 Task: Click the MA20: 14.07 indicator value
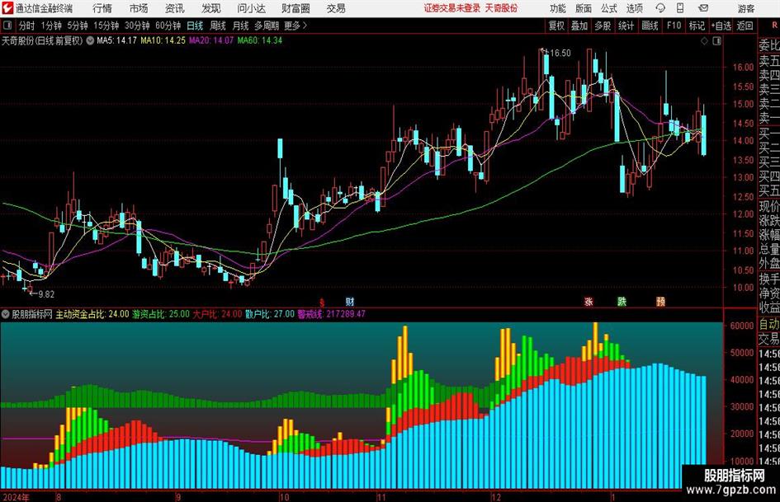click(211, 40)
